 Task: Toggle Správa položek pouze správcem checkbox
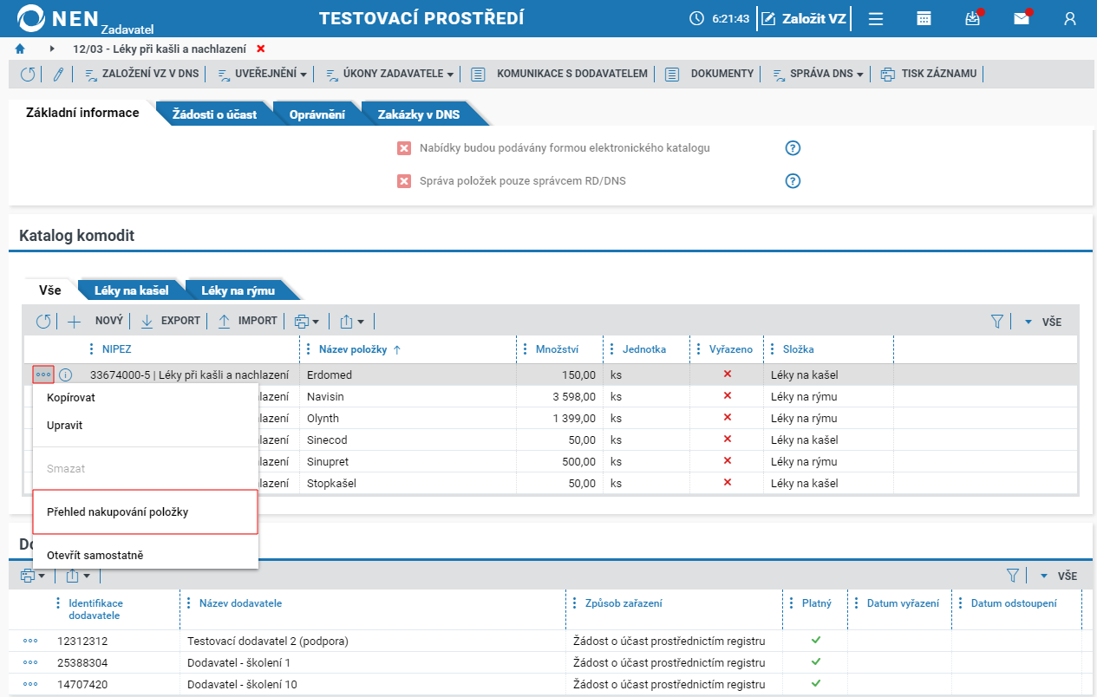tap(404, 181)
